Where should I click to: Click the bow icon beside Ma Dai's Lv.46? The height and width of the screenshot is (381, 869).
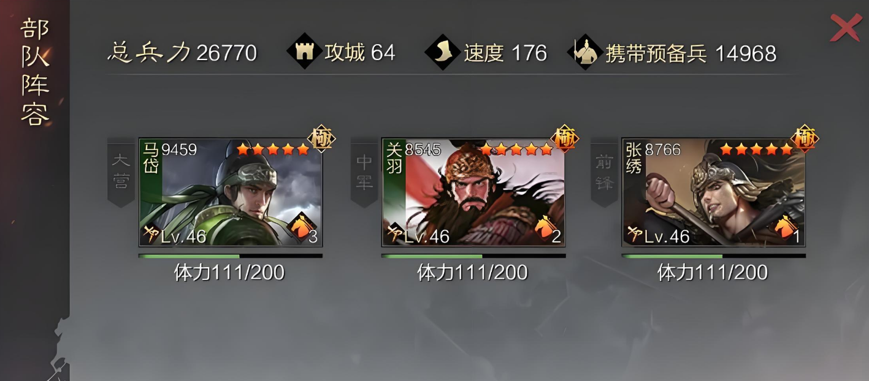point(151,233)
